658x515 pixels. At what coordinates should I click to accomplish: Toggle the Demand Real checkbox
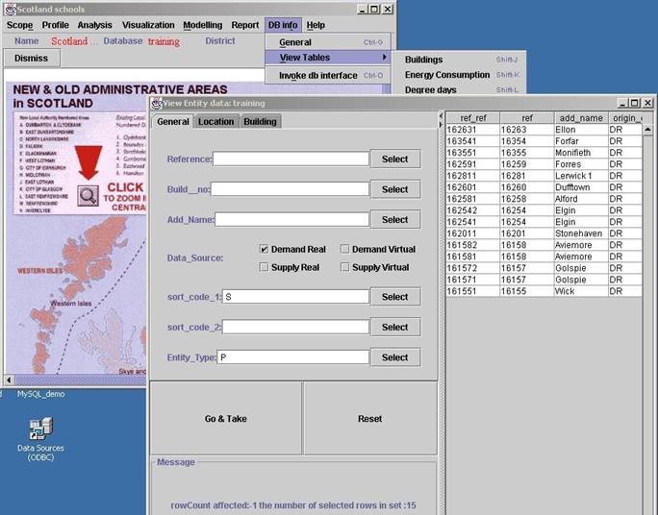coord(264,249)
